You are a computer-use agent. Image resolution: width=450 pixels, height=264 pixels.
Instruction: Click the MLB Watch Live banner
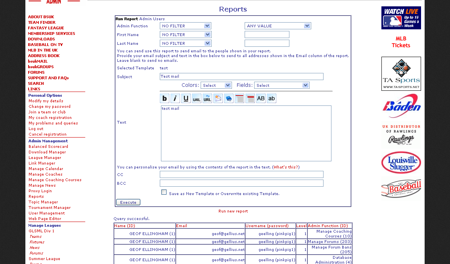(x=401, y=18)
